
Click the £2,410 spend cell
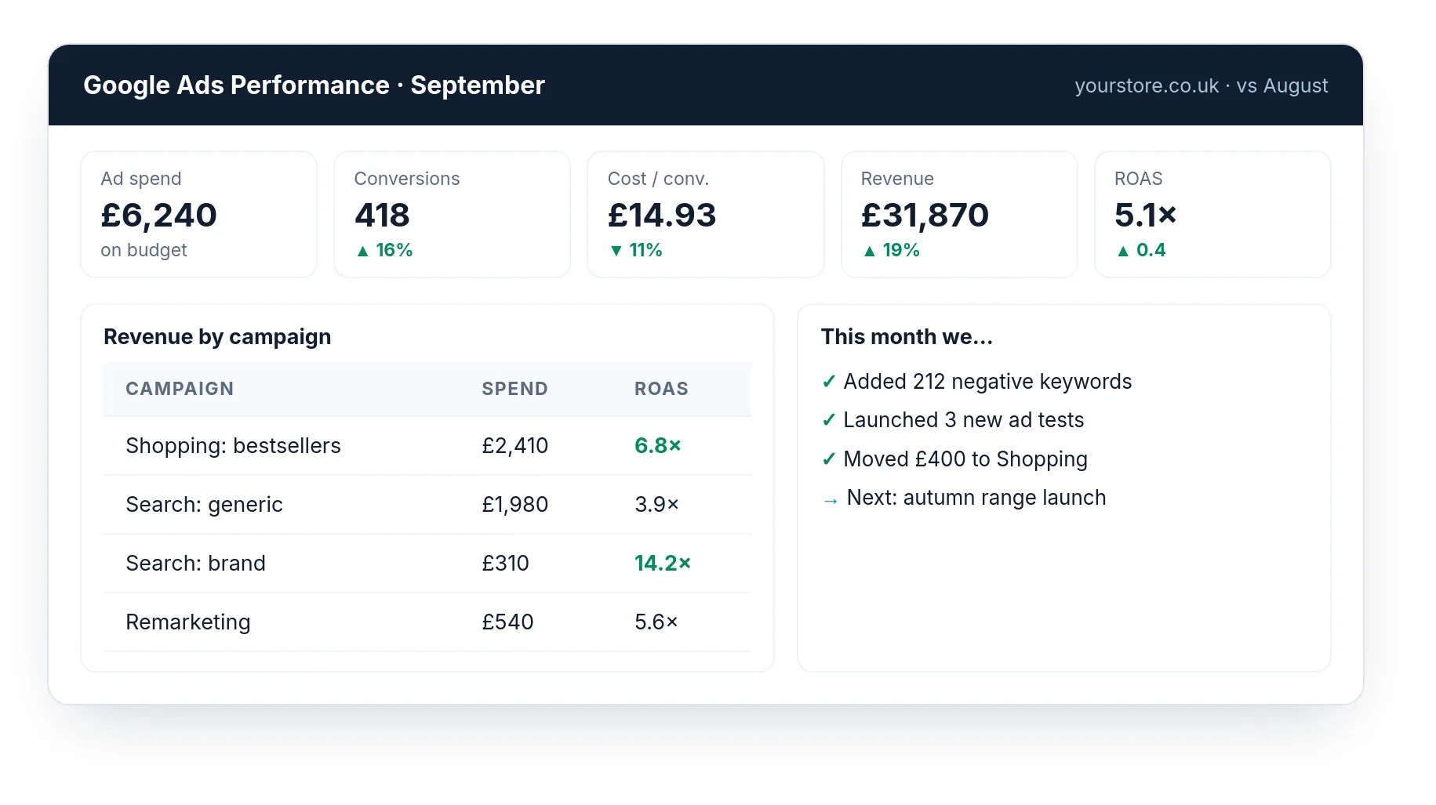point(514,446)
